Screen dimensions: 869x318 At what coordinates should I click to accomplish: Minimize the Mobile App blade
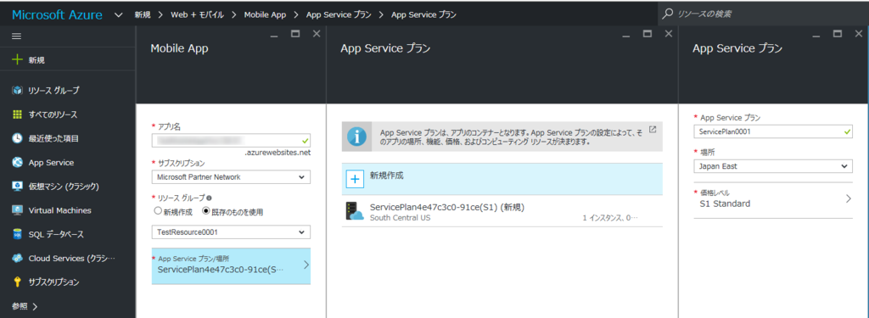pos(274,36)
